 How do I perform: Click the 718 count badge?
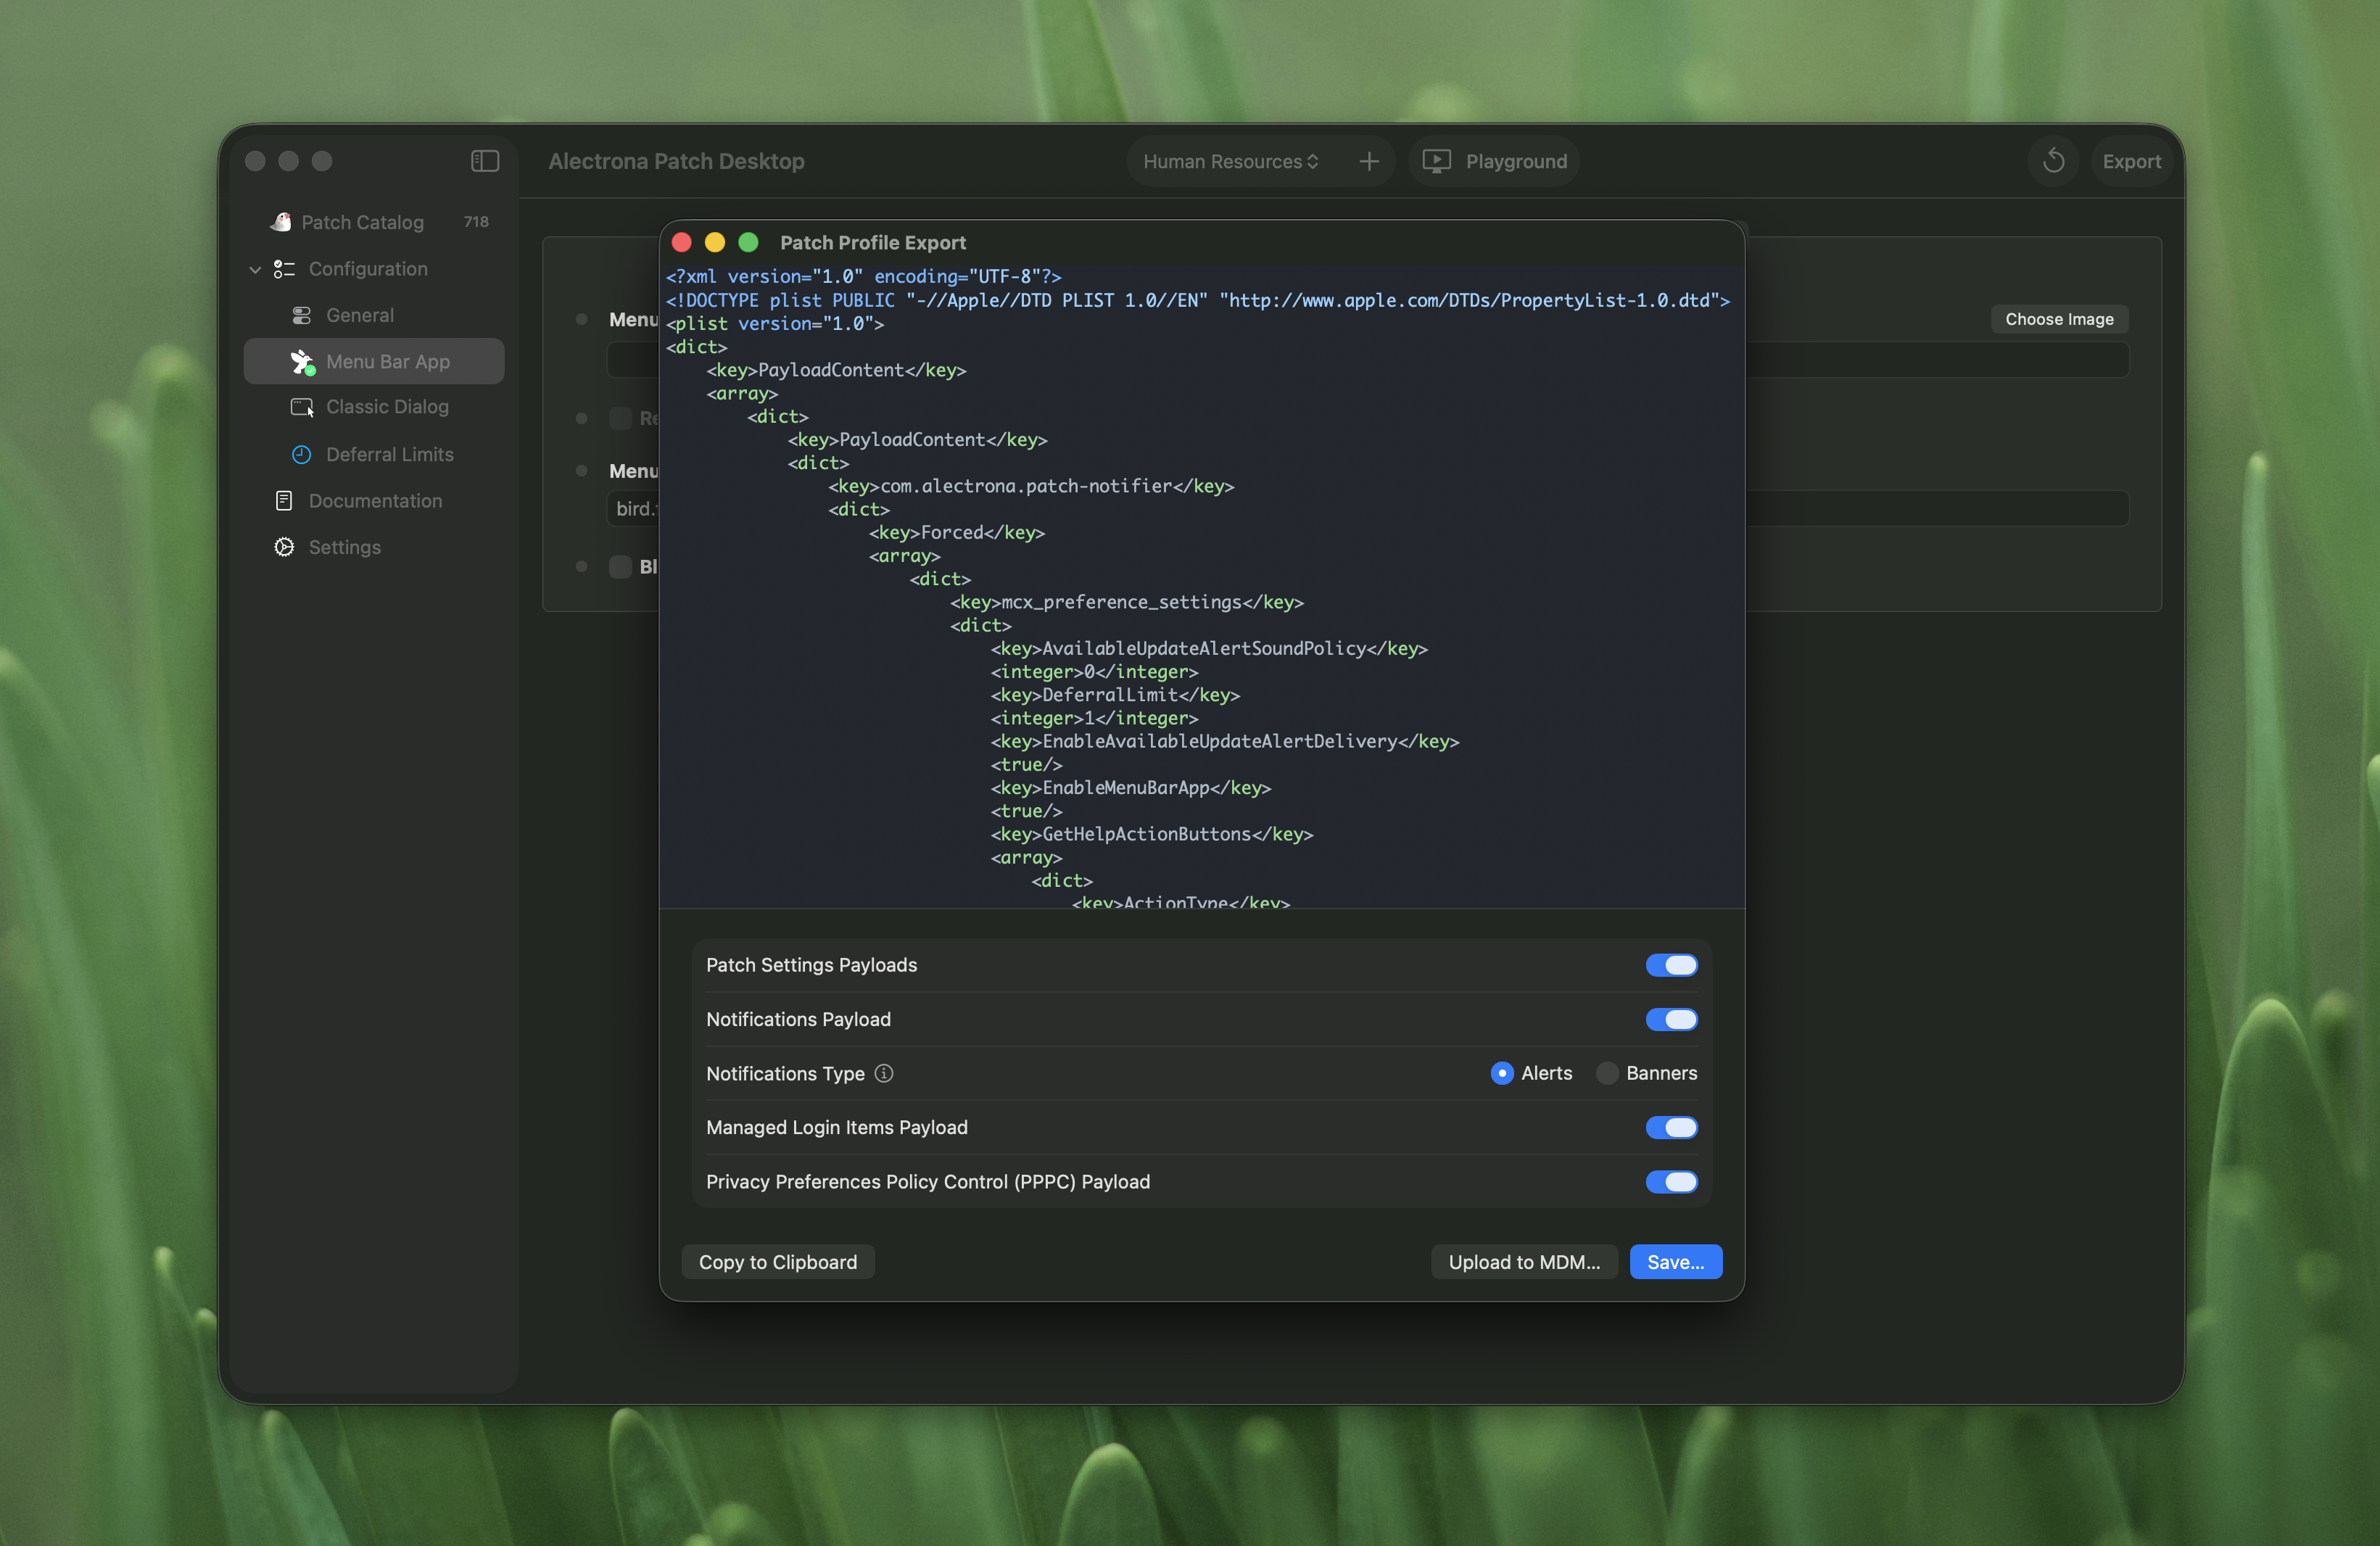476,222
